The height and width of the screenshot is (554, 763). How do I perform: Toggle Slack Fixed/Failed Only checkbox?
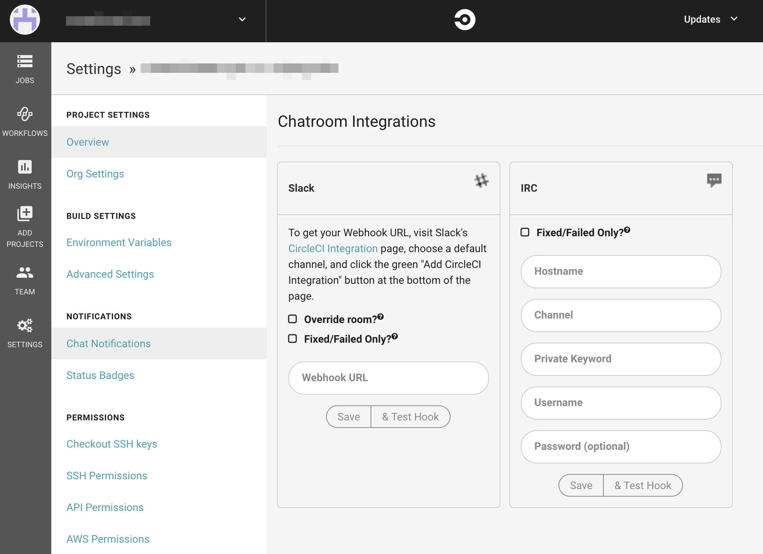(292, 339)
